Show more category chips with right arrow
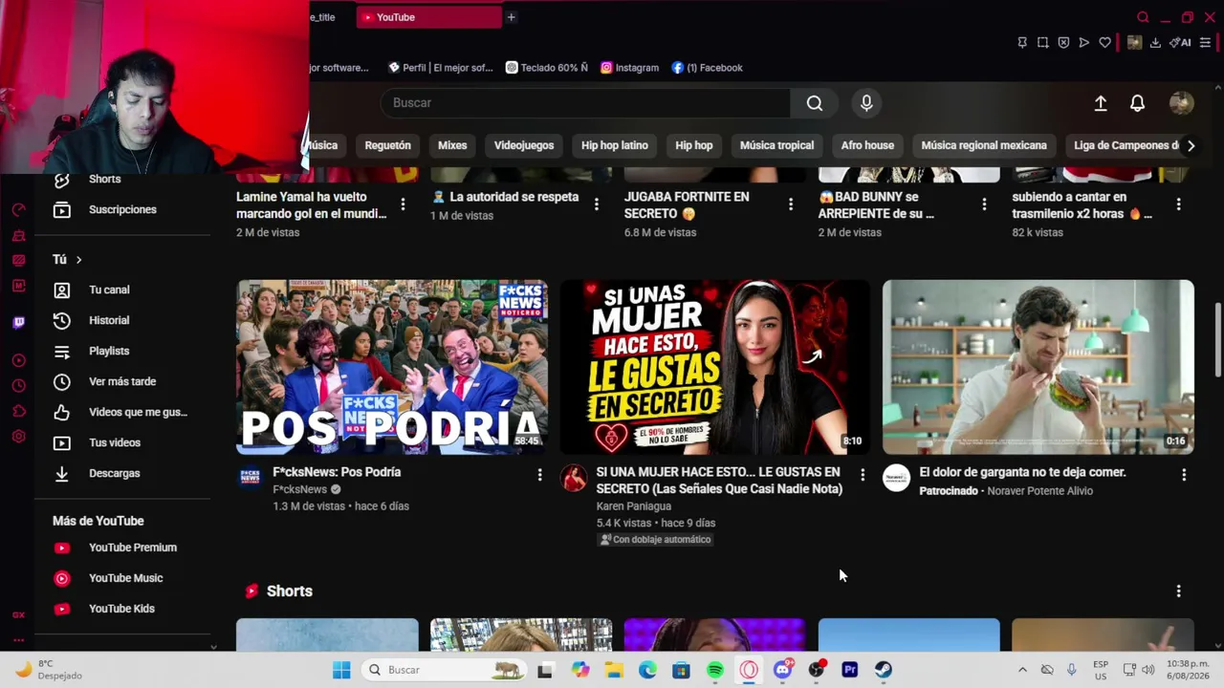Screen dimensions: 1224x688 click(1191, 145)
